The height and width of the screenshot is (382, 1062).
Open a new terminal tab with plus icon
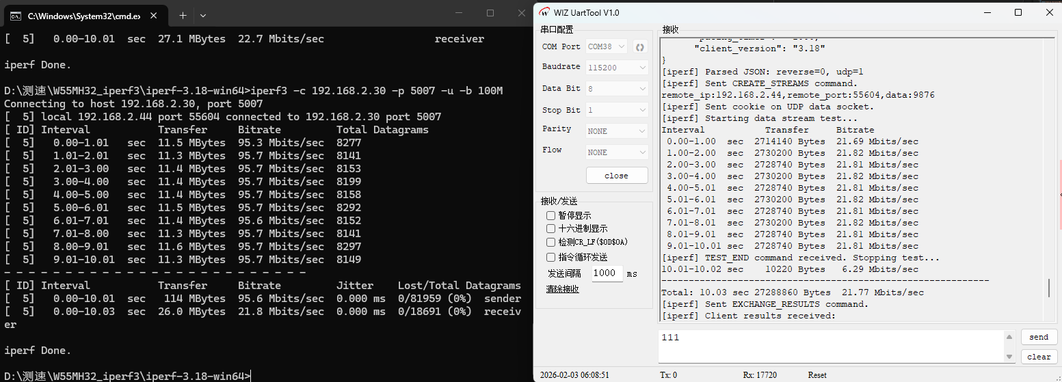pos(183,15)
